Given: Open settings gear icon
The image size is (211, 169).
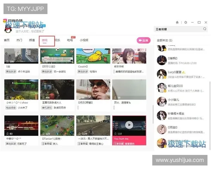Looking at the screenshot, I should coord(186,23).
